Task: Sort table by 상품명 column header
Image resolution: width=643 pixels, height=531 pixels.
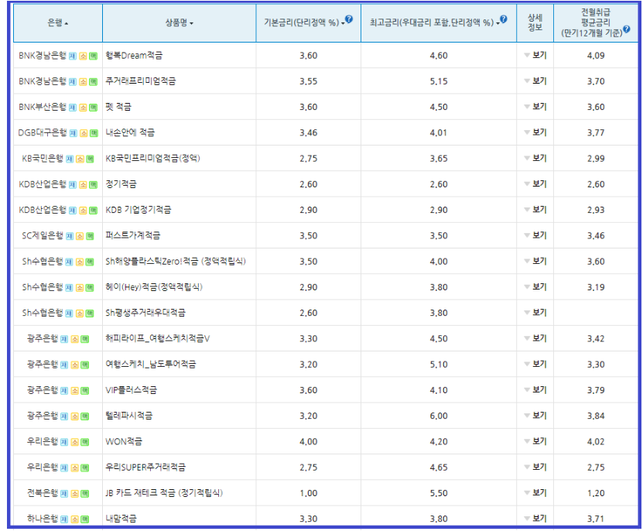Action: [x=179, y=23]
